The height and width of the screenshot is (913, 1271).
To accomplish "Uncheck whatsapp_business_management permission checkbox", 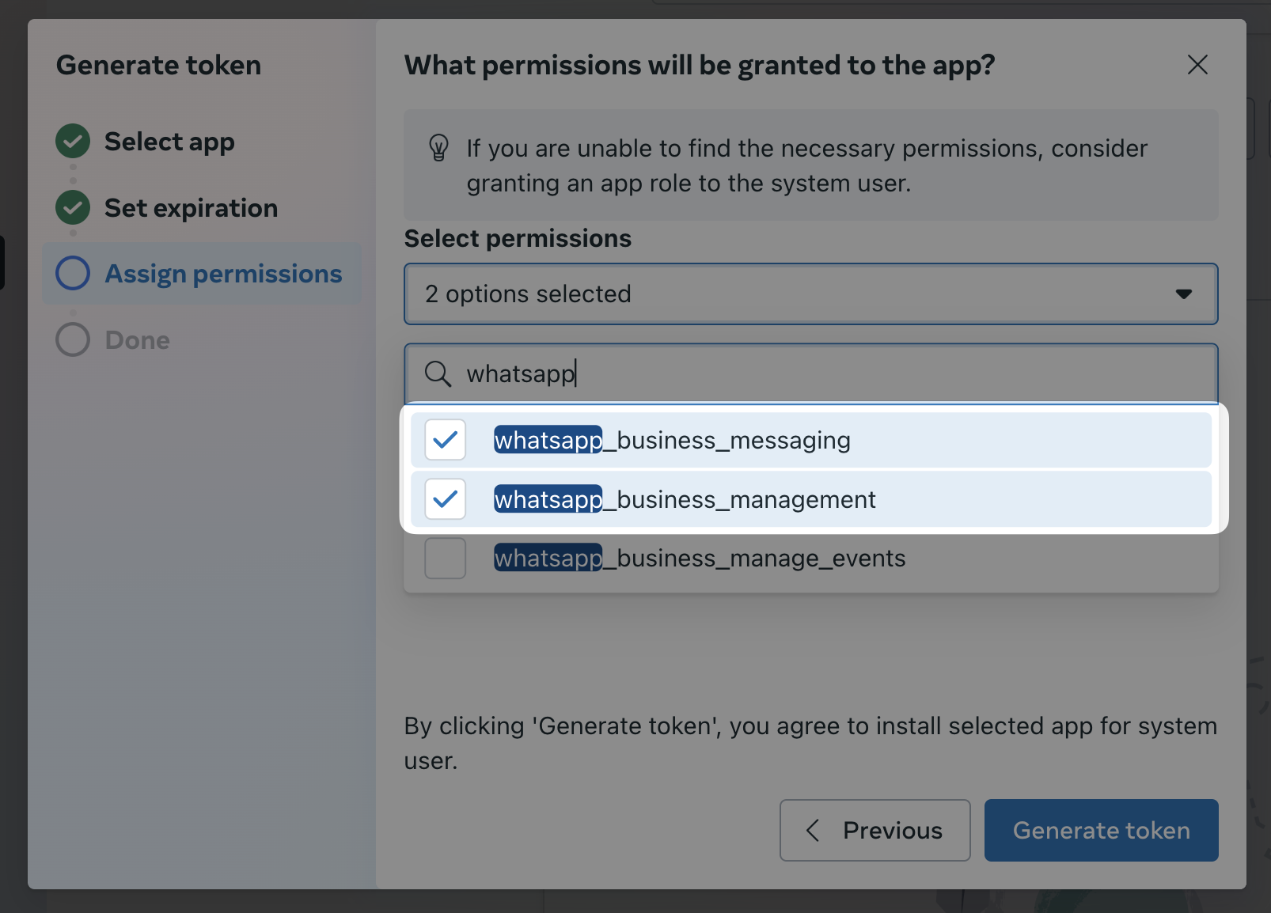I will click(445, 499).
